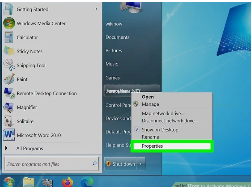This screenshot has height=187, width=251.
Task: Expand the All Programs list
Action: tap(29, 149)
